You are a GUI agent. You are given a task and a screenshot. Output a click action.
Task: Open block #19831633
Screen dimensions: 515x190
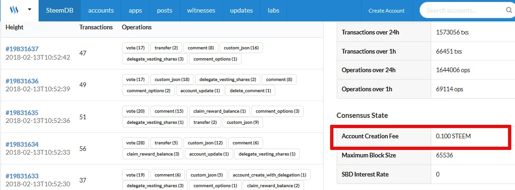[x=22, y=176]
